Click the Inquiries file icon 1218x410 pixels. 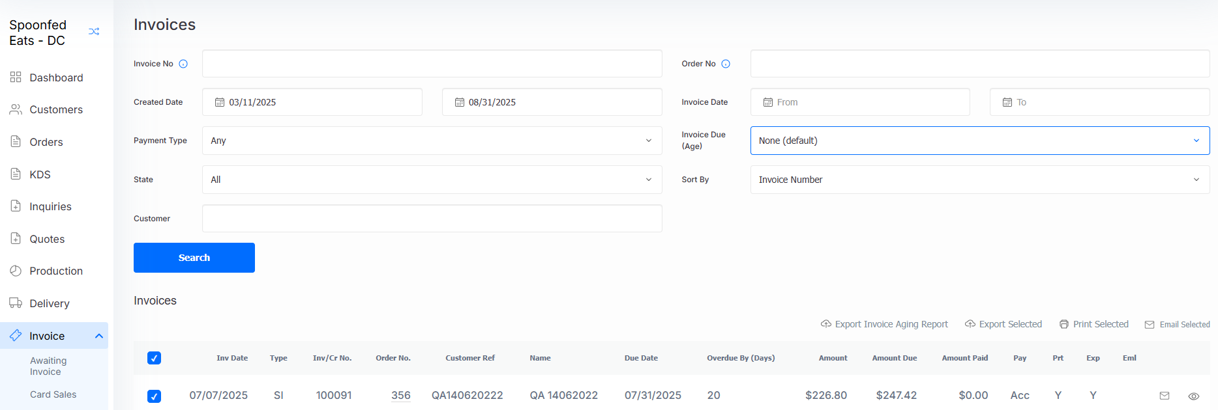[16, 206]
